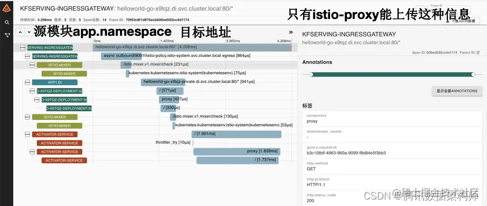Click the down chevron above the span tree
487x206 pixels.
(29, 32)
